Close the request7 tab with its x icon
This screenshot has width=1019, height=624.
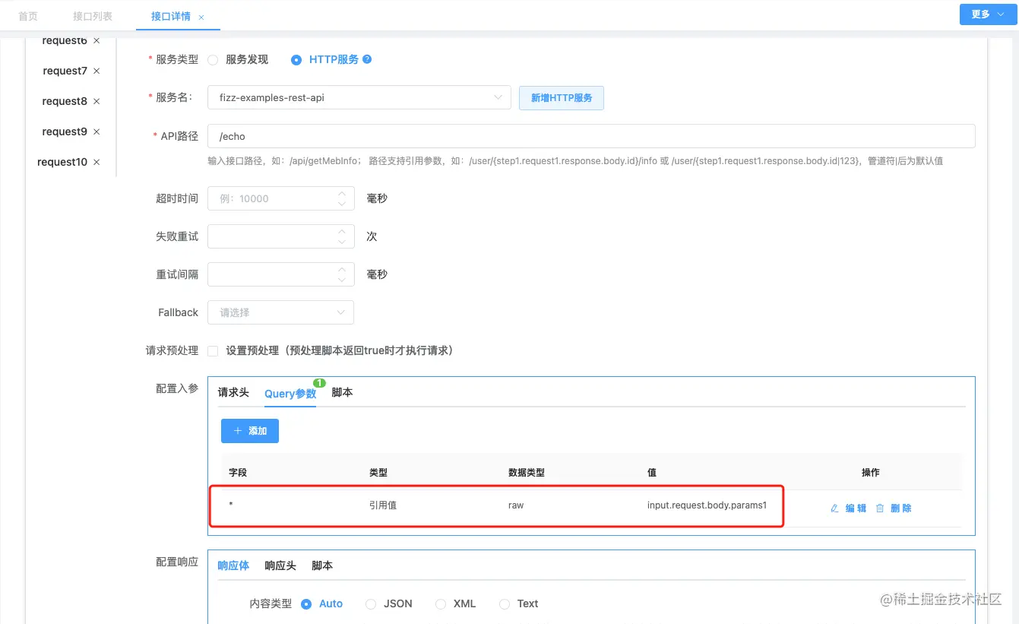pyautogui.click(x=97, y=71)
